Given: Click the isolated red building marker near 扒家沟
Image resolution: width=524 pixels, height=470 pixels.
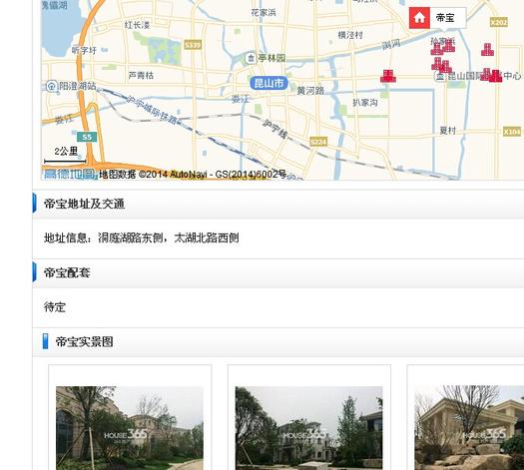Looking at the screenshot, I should (x=388, y=76).
